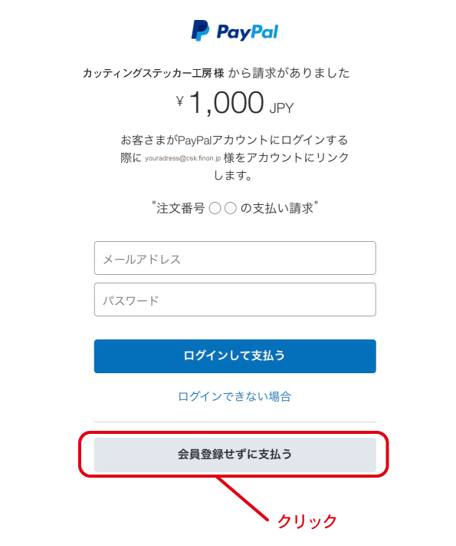The height and width of the screenshot is (546, 456).
Task: Click the JPY currency label
Action: 281,108
